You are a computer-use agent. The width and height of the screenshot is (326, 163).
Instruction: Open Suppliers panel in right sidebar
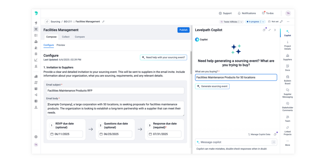[x=287, y=57]
